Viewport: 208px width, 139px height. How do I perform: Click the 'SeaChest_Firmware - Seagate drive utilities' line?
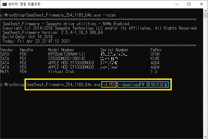pyautogui.click(x=66, y=24)
